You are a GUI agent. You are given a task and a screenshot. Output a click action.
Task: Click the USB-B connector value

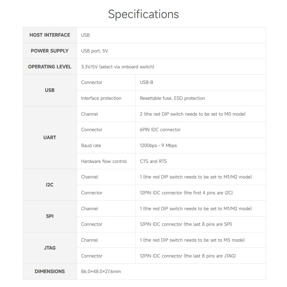(147, 82)
